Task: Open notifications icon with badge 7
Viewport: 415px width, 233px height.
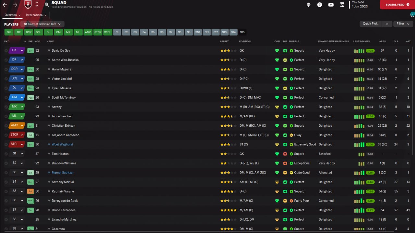Action: 411,15
